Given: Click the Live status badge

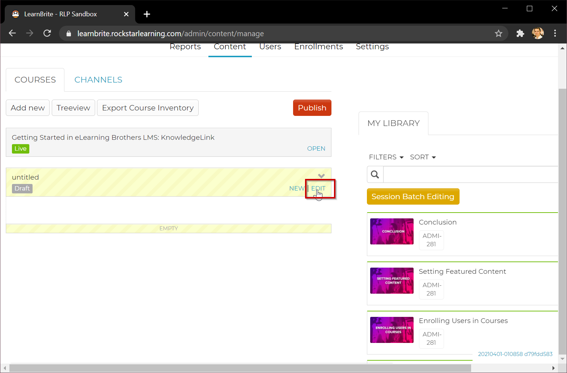Looking at the screenshot, I should point(21,148).
